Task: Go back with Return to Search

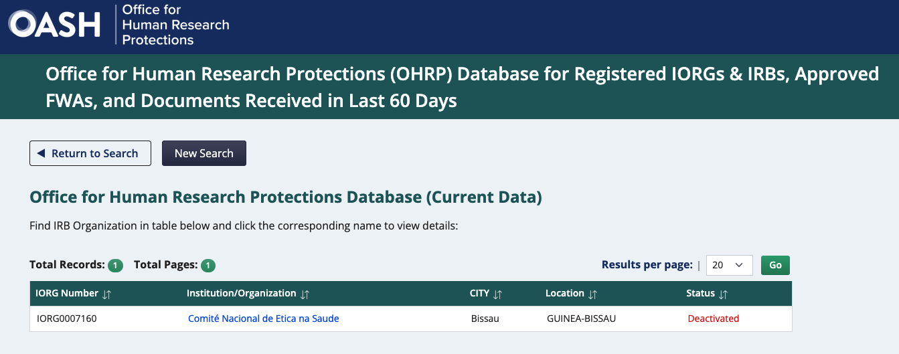Action: click(x=90, y=153)
